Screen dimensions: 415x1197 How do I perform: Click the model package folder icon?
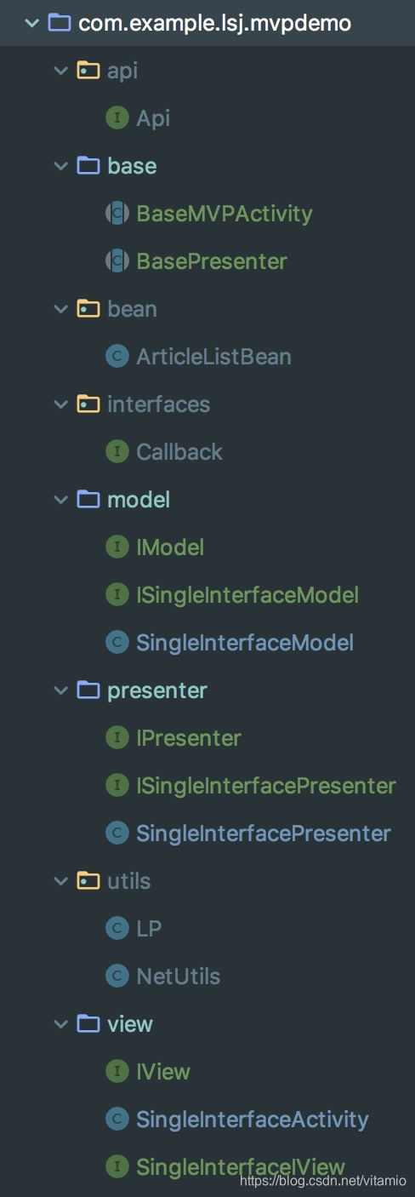[88, 499]
